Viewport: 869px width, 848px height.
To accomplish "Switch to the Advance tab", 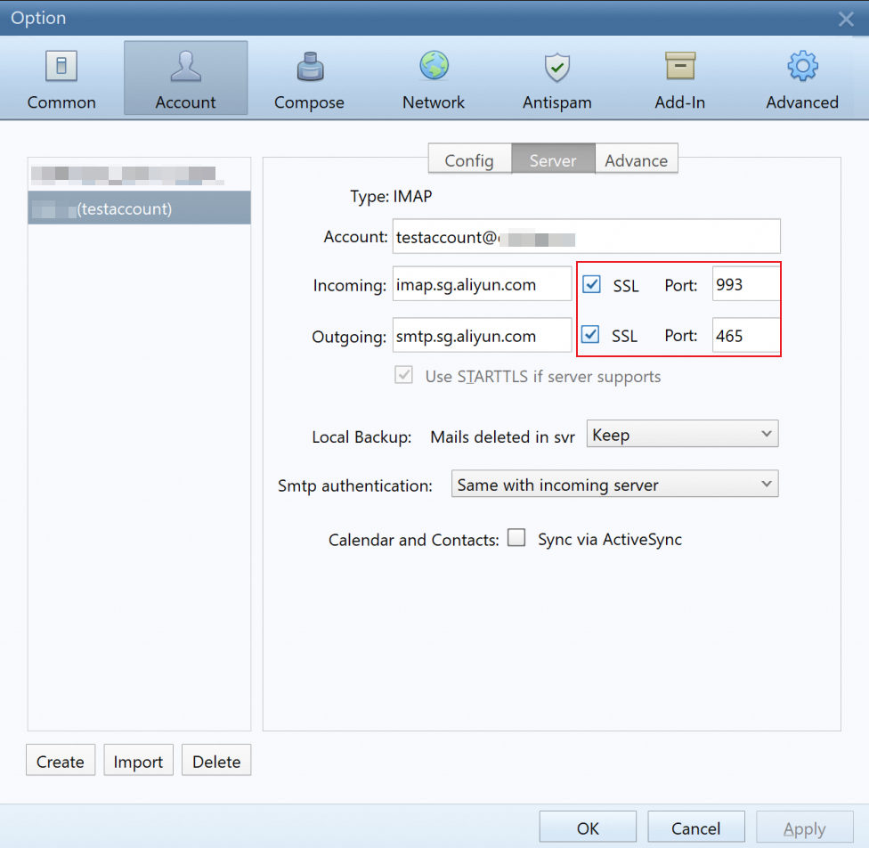I will pos(637,159).
